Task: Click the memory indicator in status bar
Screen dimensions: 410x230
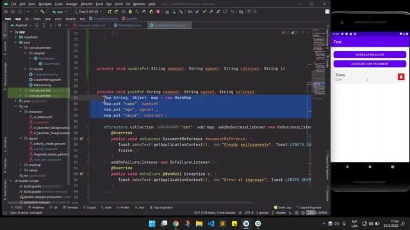Action: [317, 213]
